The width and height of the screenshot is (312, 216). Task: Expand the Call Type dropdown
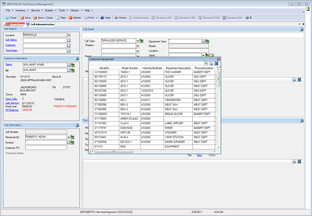(138, 41)
